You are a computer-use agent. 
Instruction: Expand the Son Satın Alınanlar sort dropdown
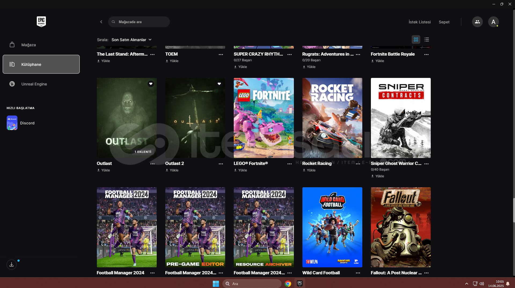132,40
